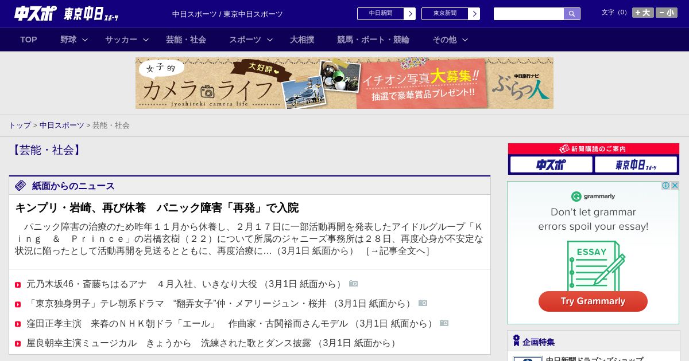
Task: Open the 野球 navigation menu
Action: (68, 40)
